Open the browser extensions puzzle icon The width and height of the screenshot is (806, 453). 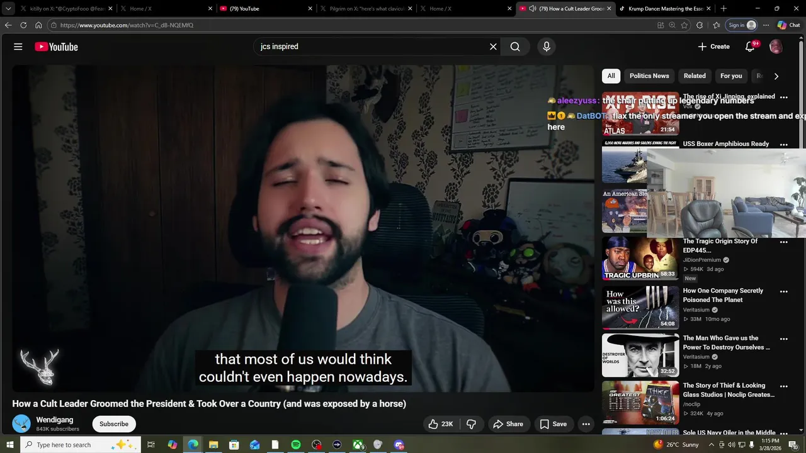pos(700,25)
